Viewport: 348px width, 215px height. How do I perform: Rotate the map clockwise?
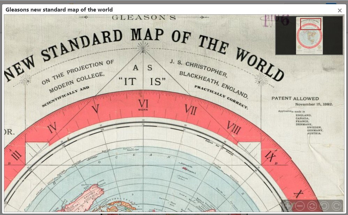336,206
